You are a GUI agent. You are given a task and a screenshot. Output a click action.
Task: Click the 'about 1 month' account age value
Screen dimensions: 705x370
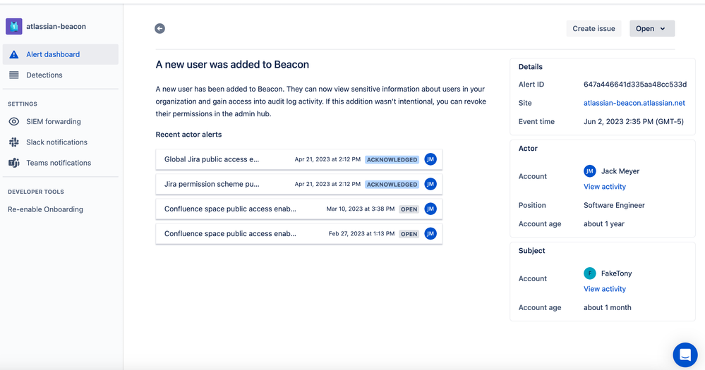coord(608,307)
